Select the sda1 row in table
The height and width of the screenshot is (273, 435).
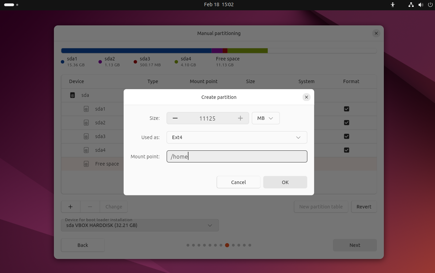point(219,109)
